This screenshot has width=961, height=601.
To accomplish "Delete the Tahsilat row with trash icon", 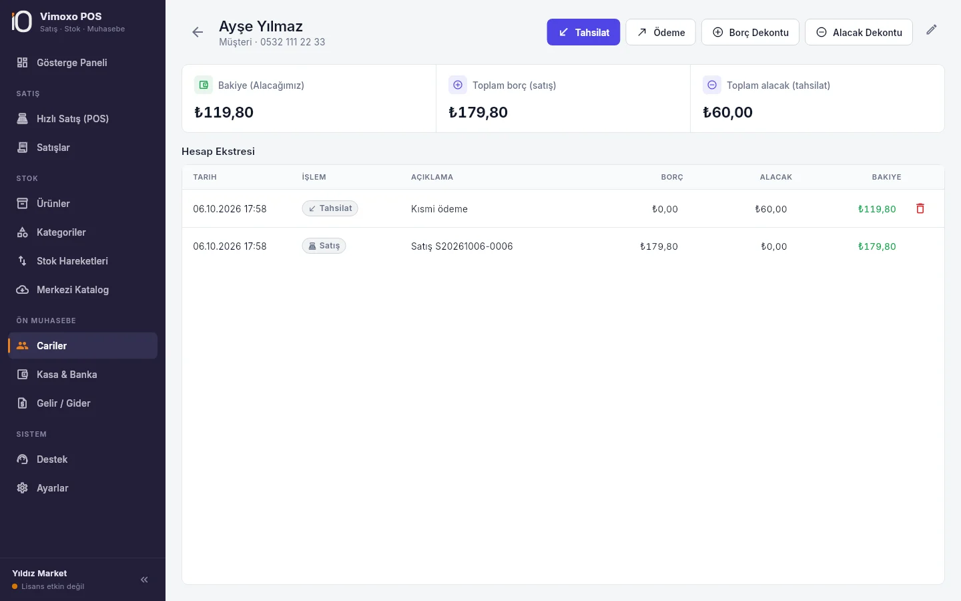I will tap(920, 208).
